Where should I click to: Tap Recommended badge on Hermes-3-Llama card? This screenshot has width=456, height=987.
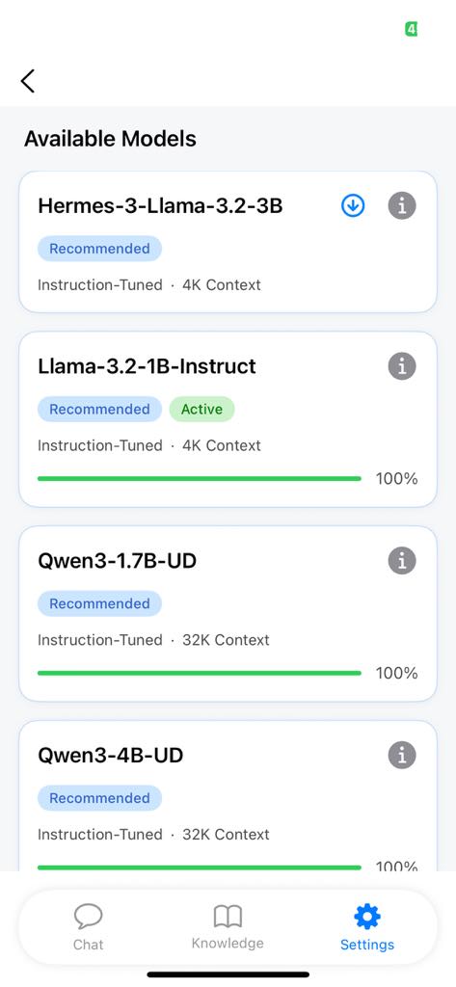click(x=99, y=249)
